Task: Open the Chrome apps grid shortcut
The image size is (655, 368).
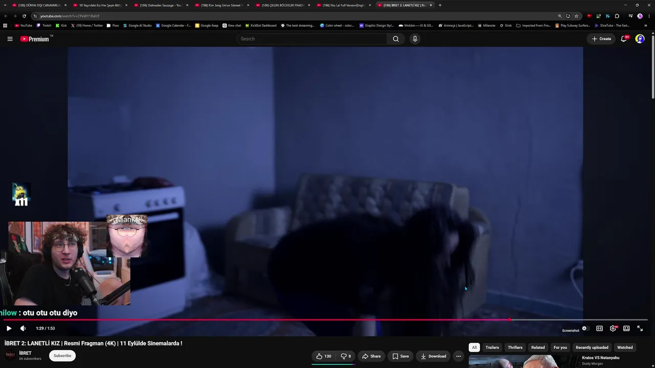Action: tap(5, 26)
